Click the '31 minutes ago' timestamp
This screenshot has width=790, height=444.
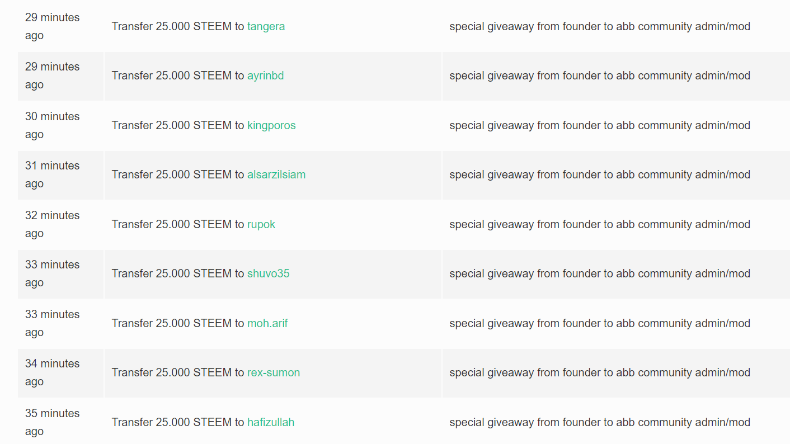52,174
